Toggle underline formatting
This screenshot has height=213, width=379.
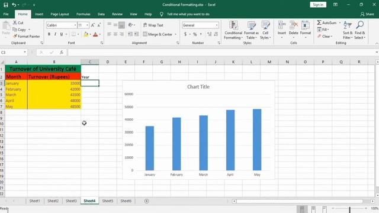(62, 34)
